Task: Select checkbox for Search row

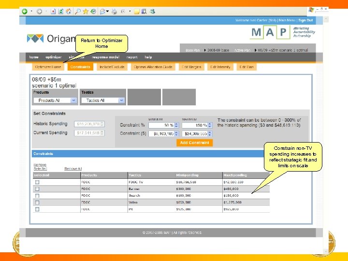Action: click(x=37, y=196)
